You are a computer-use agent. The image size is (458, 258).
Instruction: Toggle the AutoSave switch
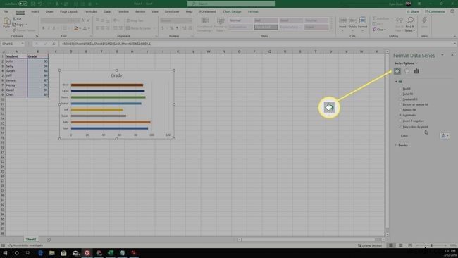click(23, 4)
